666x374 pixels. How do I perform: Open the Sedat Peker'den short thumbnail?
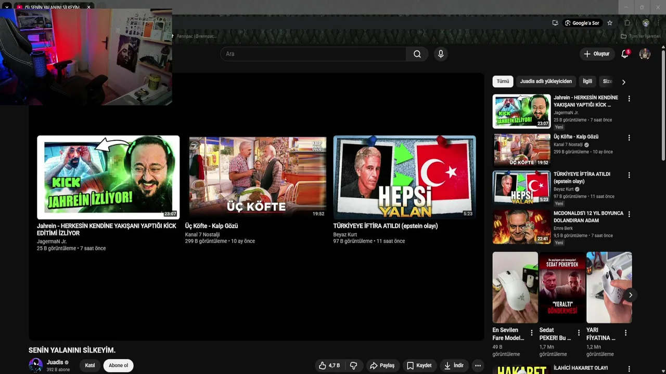point(562,287)
